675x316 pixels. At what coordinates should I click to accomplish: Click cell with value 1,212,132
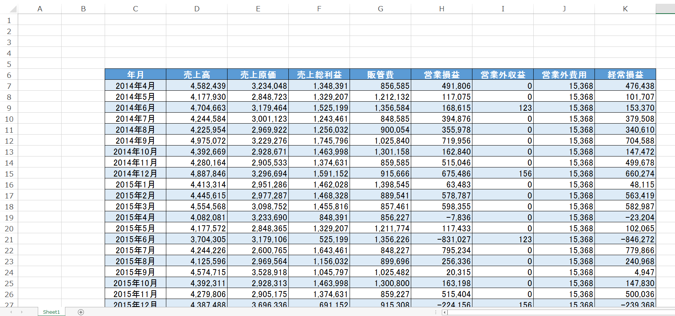tap(380, 97)
